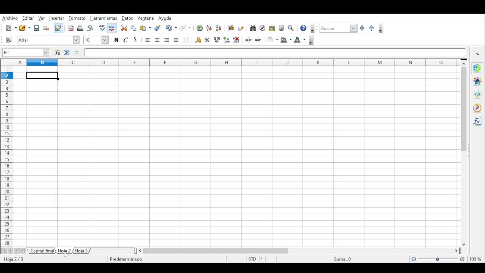Open the Datos menu
This screenshot has height=273, width=485.
click(127, 18)
